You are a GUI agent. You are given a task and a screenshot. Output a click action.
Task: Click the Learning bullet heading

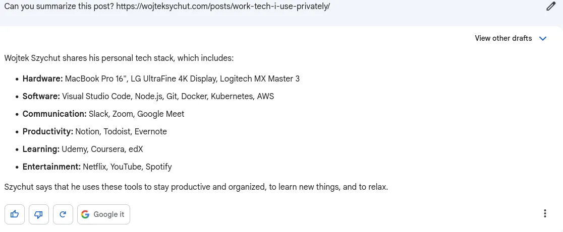41,149
